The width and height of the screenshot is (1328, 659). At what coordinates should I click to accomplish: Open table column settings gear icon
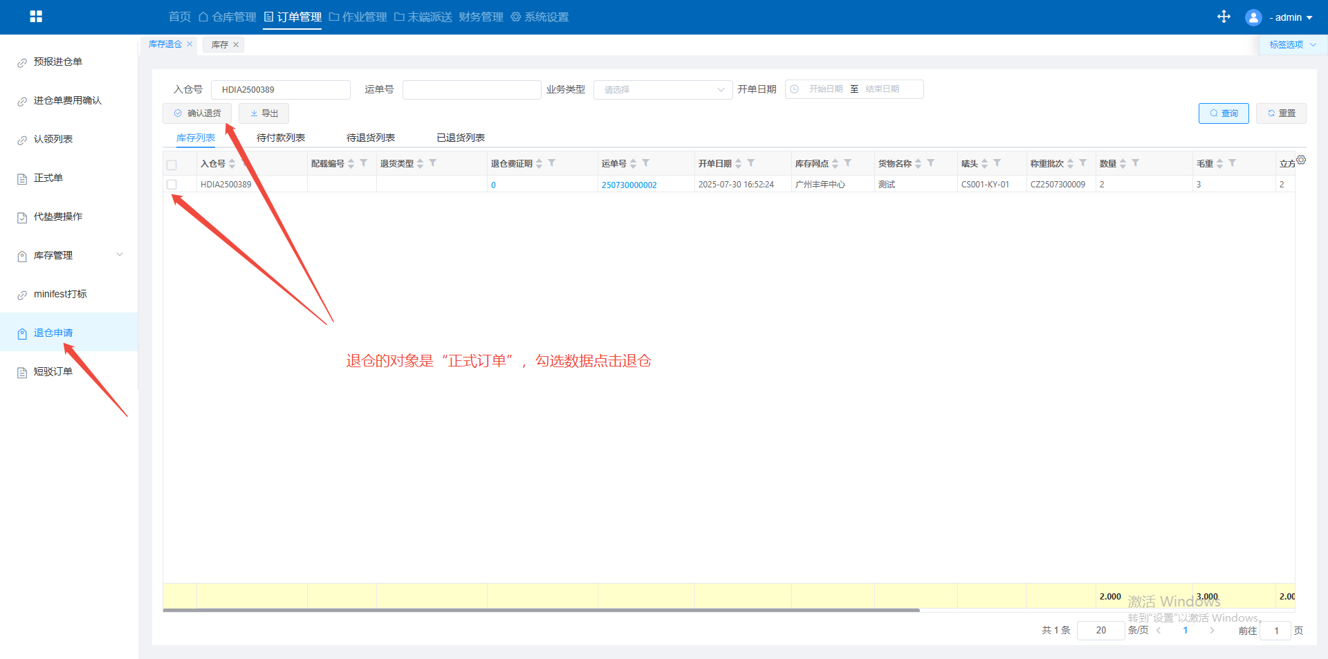pos(1301,160)
